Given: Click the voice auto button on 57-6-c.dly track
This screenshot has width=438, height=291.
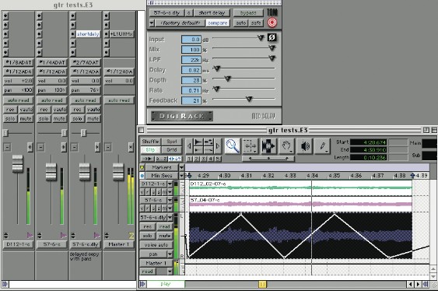Looking at the screenshot, I should [x=156, y=245].
